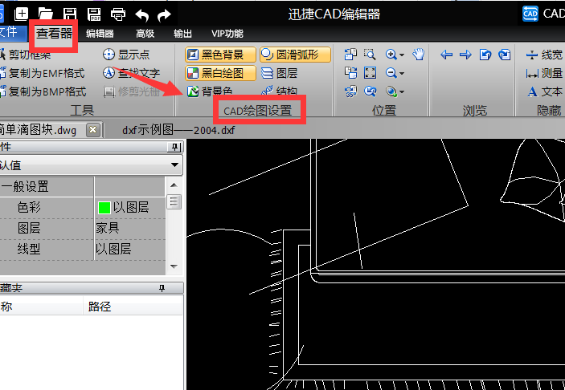
Task: Click the properties scrollbar thumb
Action: 174,202
